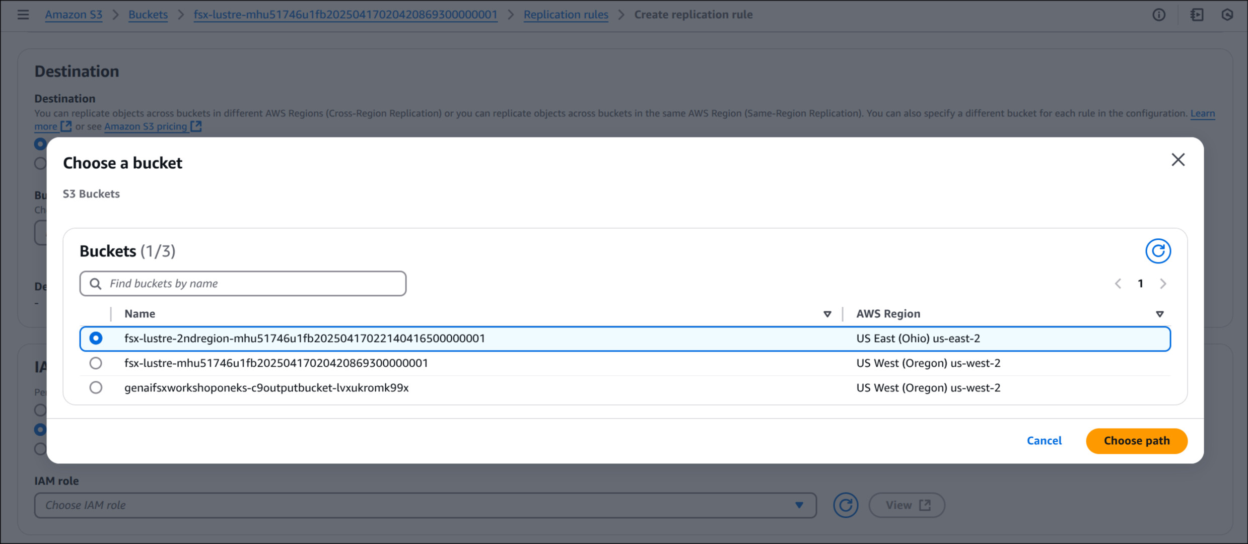Sort buckets by Name column arrow

[x=827, y=314]
